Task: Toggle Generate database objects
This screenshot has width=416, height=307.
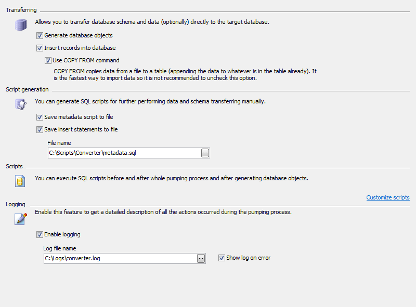Action: tap(40, 35)
